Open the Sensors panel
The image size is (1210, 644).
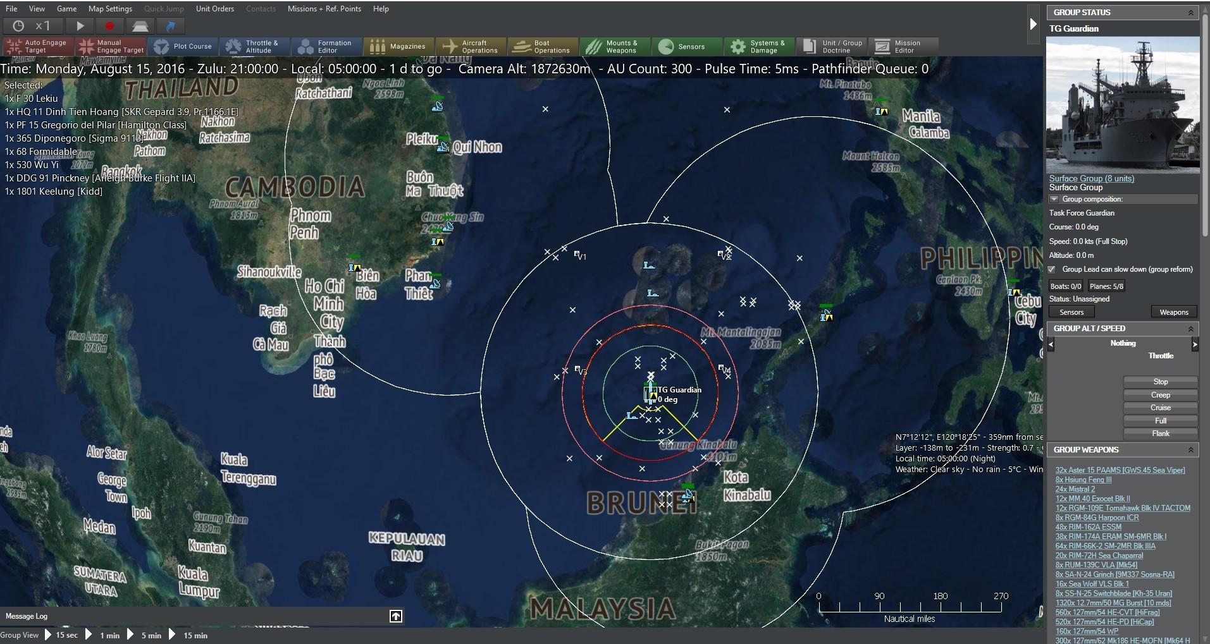(x=686, y=46)
